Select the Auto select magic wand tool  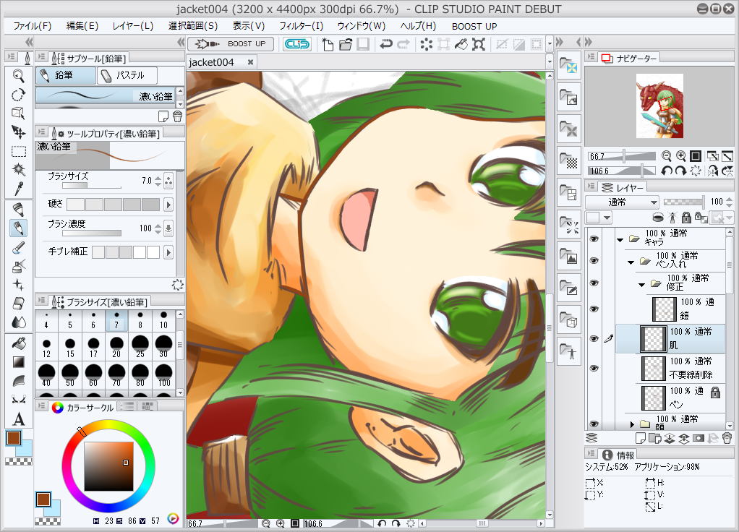point(18,170)
